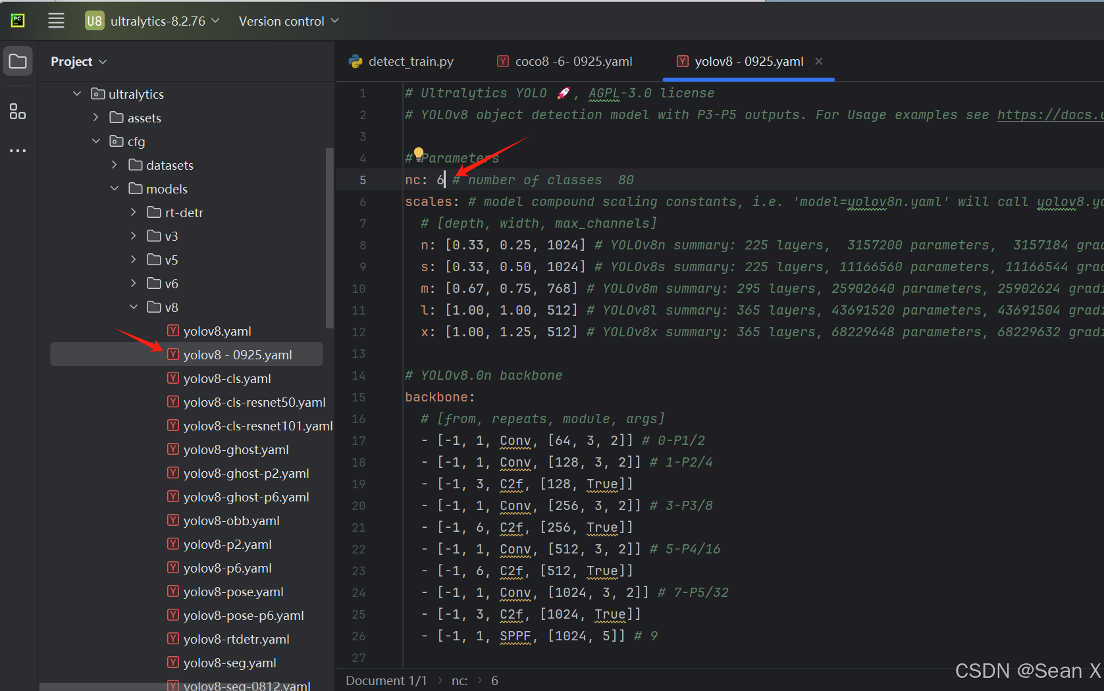
Task: Click the YAML icon on coco8 tab
Action: [503, 61]
